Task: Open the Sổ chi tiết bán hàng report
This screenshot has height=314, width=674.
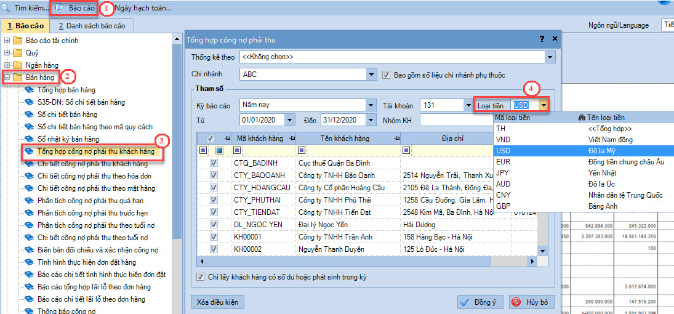Action: pyautogui.click(x=68, y=115)
